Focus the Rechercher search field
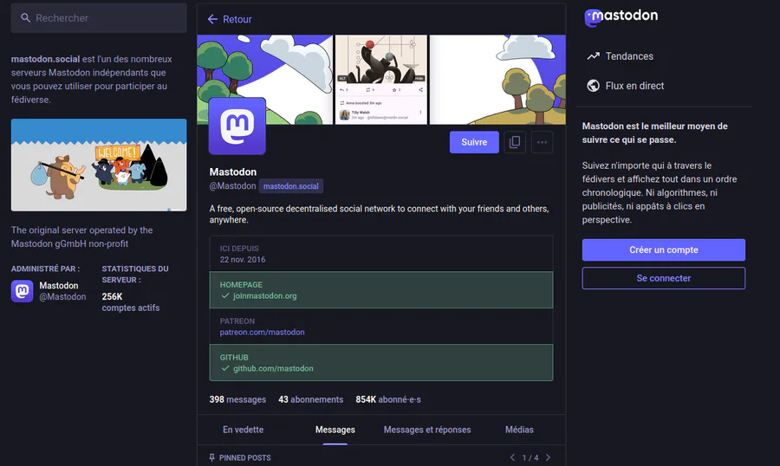This screenshot has width=780, height=466. (99, 18)
